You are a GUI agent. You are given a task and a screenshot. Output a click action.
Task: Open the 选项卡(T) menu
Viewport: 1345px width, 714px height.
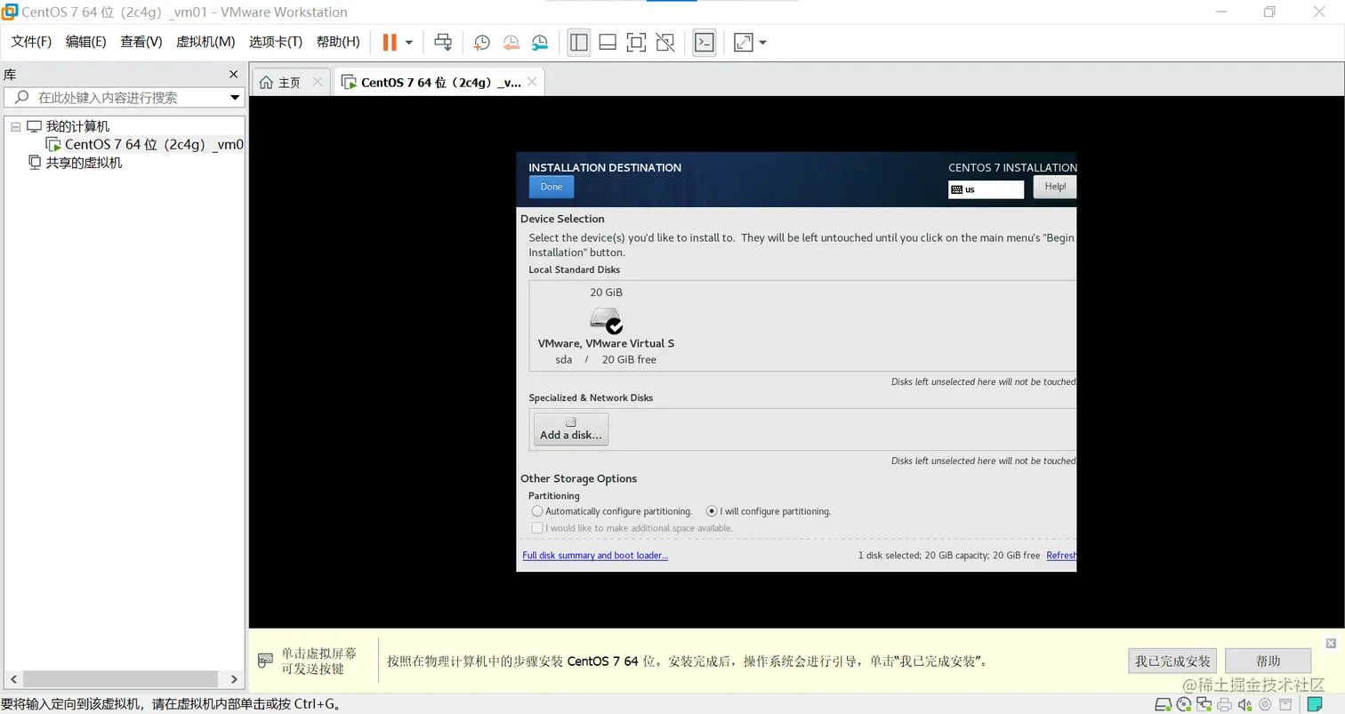pyautogui.click(x=276, y=42)
